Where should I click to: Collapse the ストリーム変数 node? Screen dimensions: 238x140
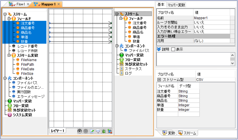pyautogui.click(x=9, y=55)
